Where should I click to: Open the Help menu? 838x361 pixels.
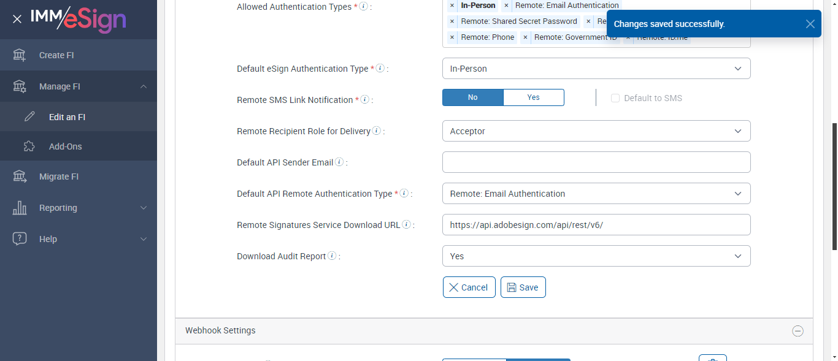[x=79, y=239]
